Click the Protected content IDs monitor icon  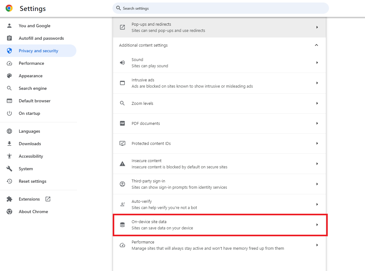pyautogui.click(x=122, y=143)
